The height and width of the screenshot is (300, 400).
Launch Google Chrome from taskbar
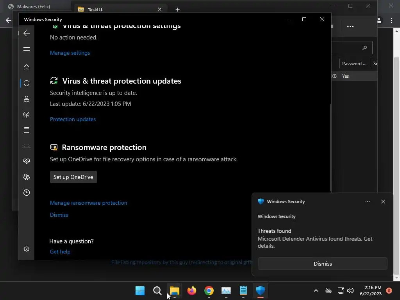pos(209,291)
